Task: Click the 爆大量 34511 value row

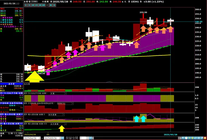Action: point(12,116)
